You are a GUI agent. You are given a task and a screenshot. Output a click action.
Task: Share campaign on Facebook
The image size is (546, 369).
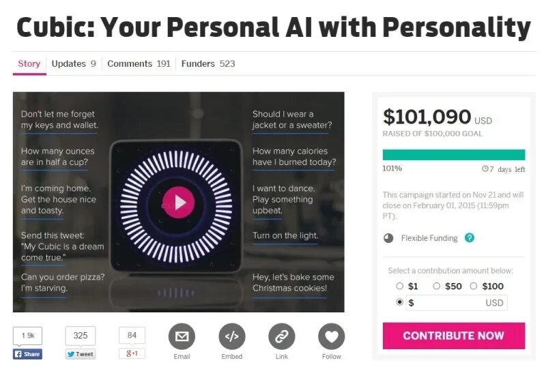click(x=27, y=354)
